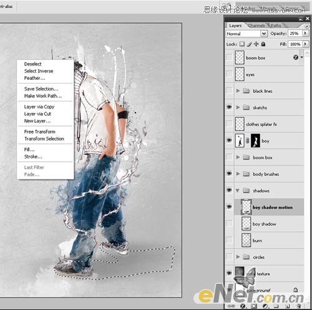Viewport: 312px width, 310px height.
Task: Hide the texture layer
Action: point(229,273)
